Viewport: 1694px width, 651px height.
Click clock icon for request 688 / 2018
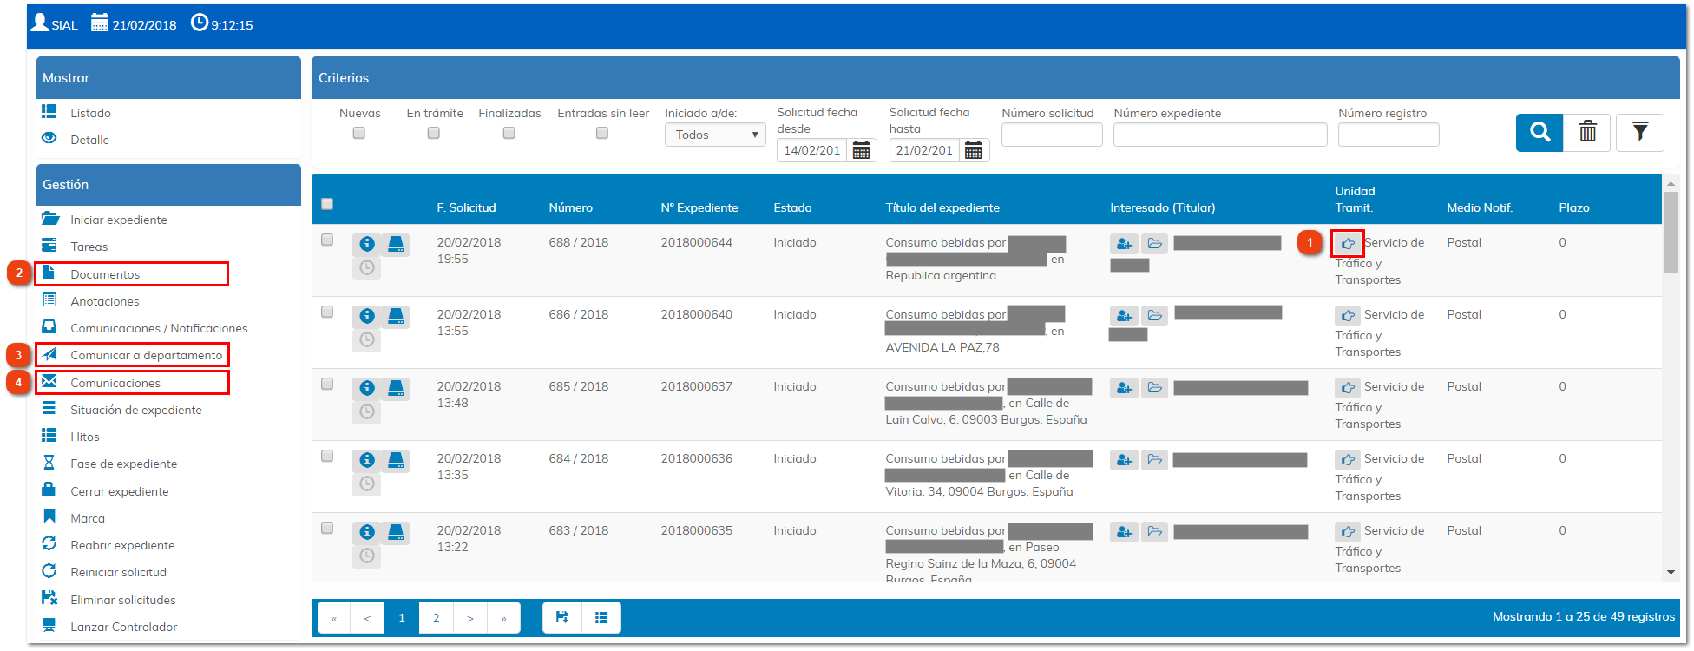coord(367,267)
